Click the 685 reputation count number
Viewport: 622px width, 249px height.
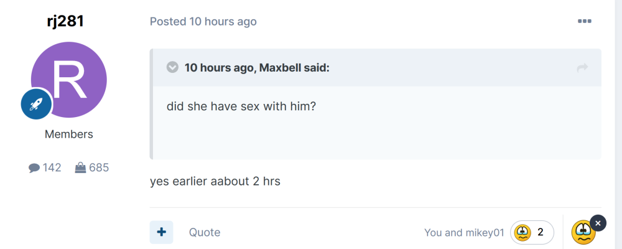99,167
